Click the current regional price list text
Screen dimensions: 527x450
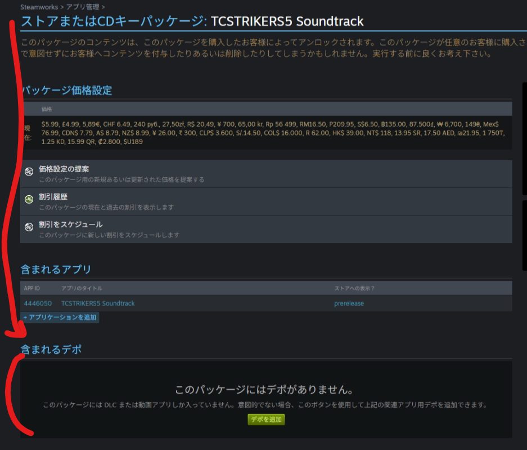[x=270, y=133]
